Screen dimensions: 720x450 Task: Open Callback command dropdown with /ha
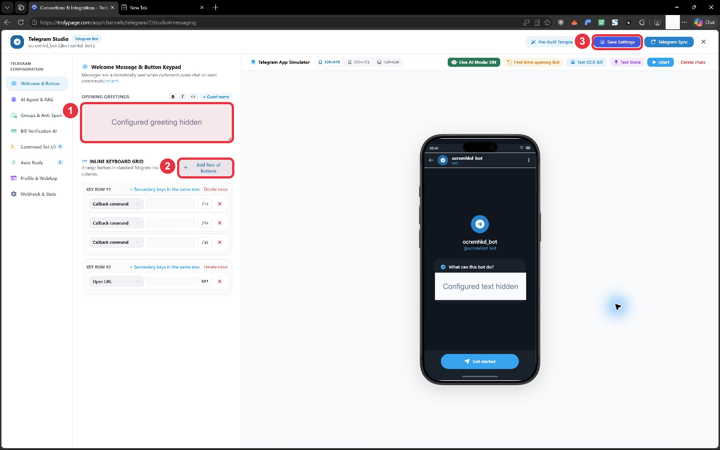[x=116, y=223]
